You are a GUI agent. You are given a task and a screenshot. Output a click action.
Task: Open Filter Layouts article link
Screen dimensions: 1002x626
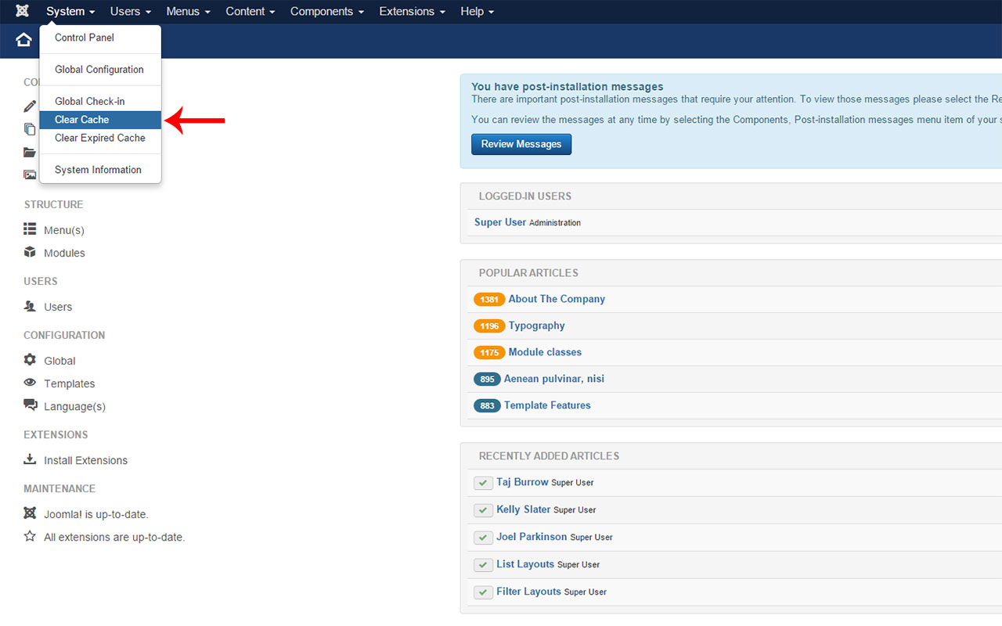pyautogui.click(x=528, y=592)
